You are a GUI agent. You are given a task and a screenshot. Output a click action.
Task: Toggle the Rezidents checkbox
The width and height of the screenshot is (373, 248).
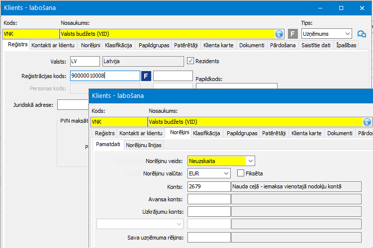[191, 61]
